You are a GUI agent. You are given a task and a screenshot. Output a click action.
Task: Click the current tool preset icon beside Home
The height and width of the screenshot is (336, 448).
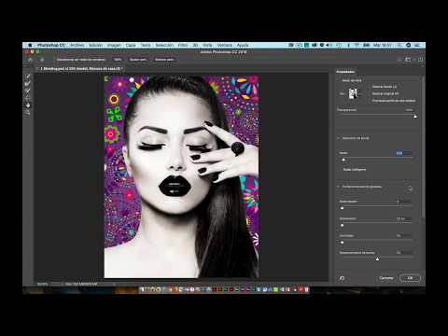[x=42, y=60]
